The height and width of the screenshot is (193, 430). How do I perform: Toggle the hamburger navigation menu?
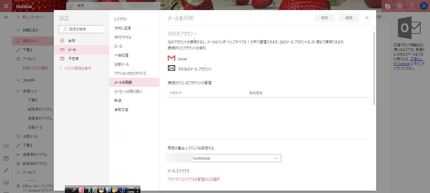[6, 17]
